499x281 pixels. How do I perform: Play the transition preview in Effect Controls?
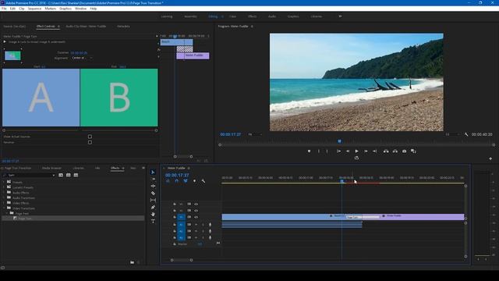click(5, 41)
